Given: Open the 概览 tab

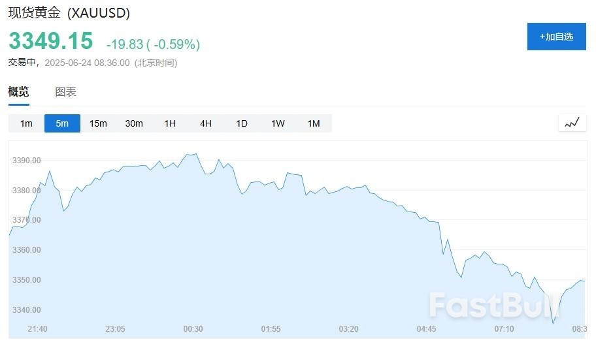Looking at the screenshot, I should click(18, 92).
